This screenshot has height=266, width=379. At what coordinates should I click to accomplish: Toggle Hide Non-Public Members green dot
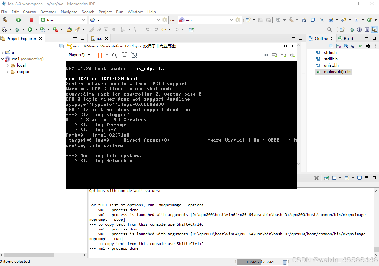pyautogui.click(x=360, y=46)
